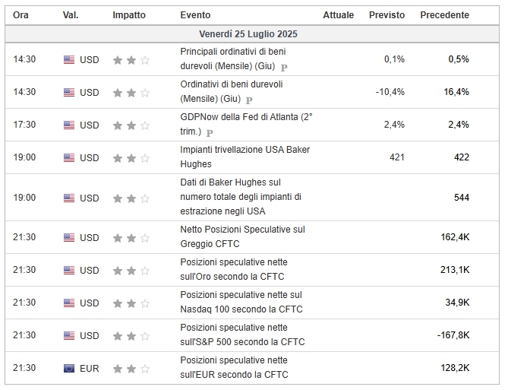Click the 'P' icon after GDPNow trim.

tap(210, 132)
